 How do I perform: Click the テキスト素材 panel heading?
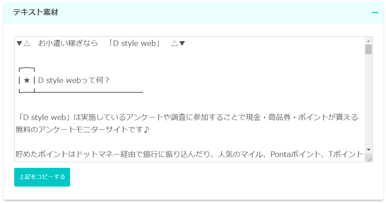click(36, 12)
